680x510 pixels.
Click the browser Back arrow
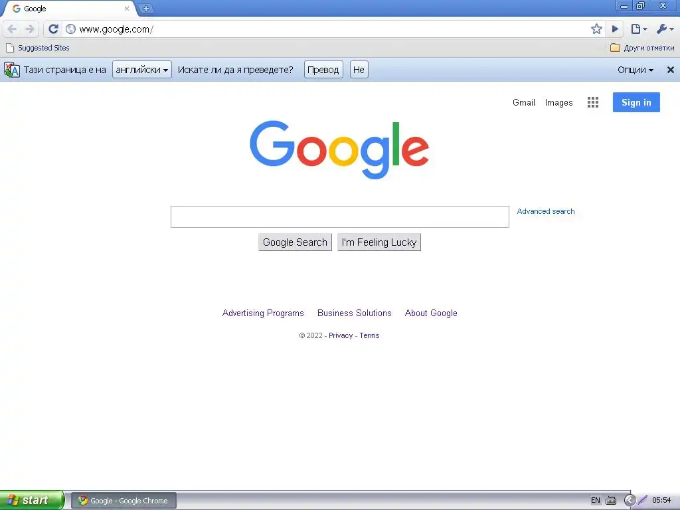click(12, 29)
